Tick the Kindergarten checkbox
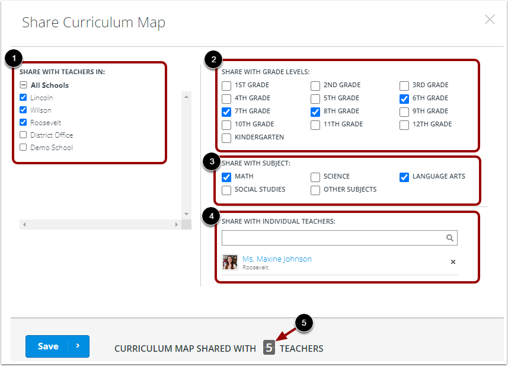Viewport: 508px width, 366px height. click(x=226, y=138)
